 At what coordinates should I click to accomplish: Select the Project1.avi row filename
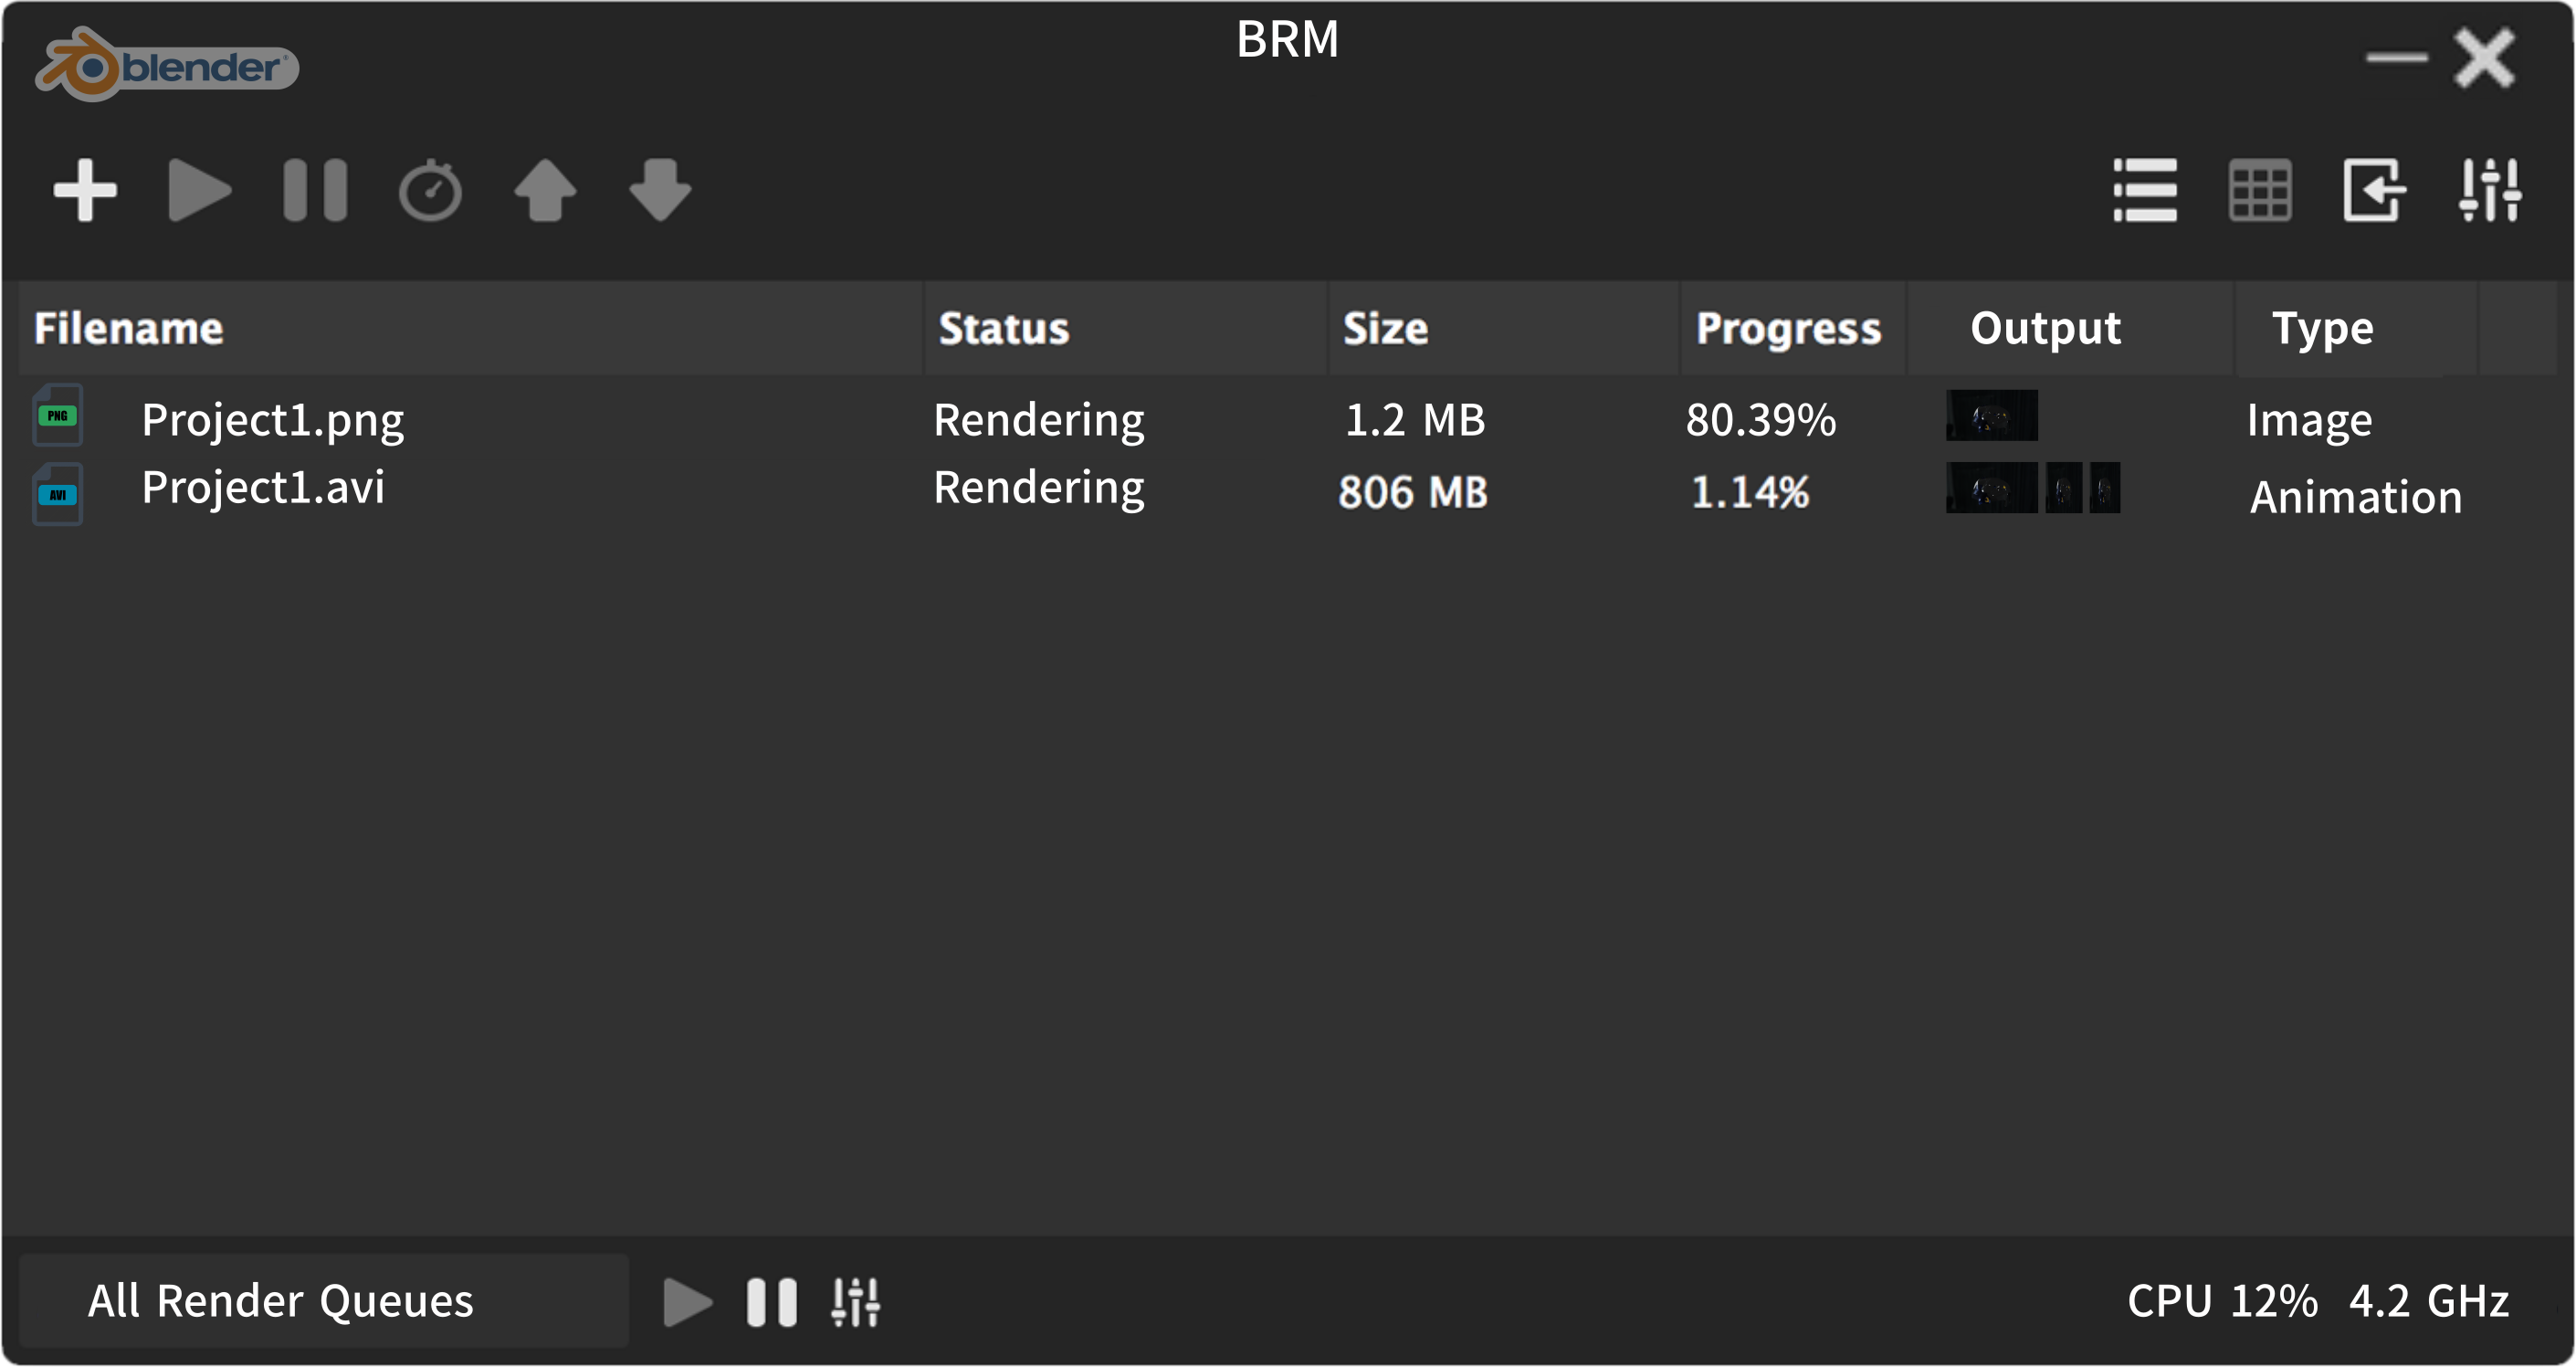point(263,488)
